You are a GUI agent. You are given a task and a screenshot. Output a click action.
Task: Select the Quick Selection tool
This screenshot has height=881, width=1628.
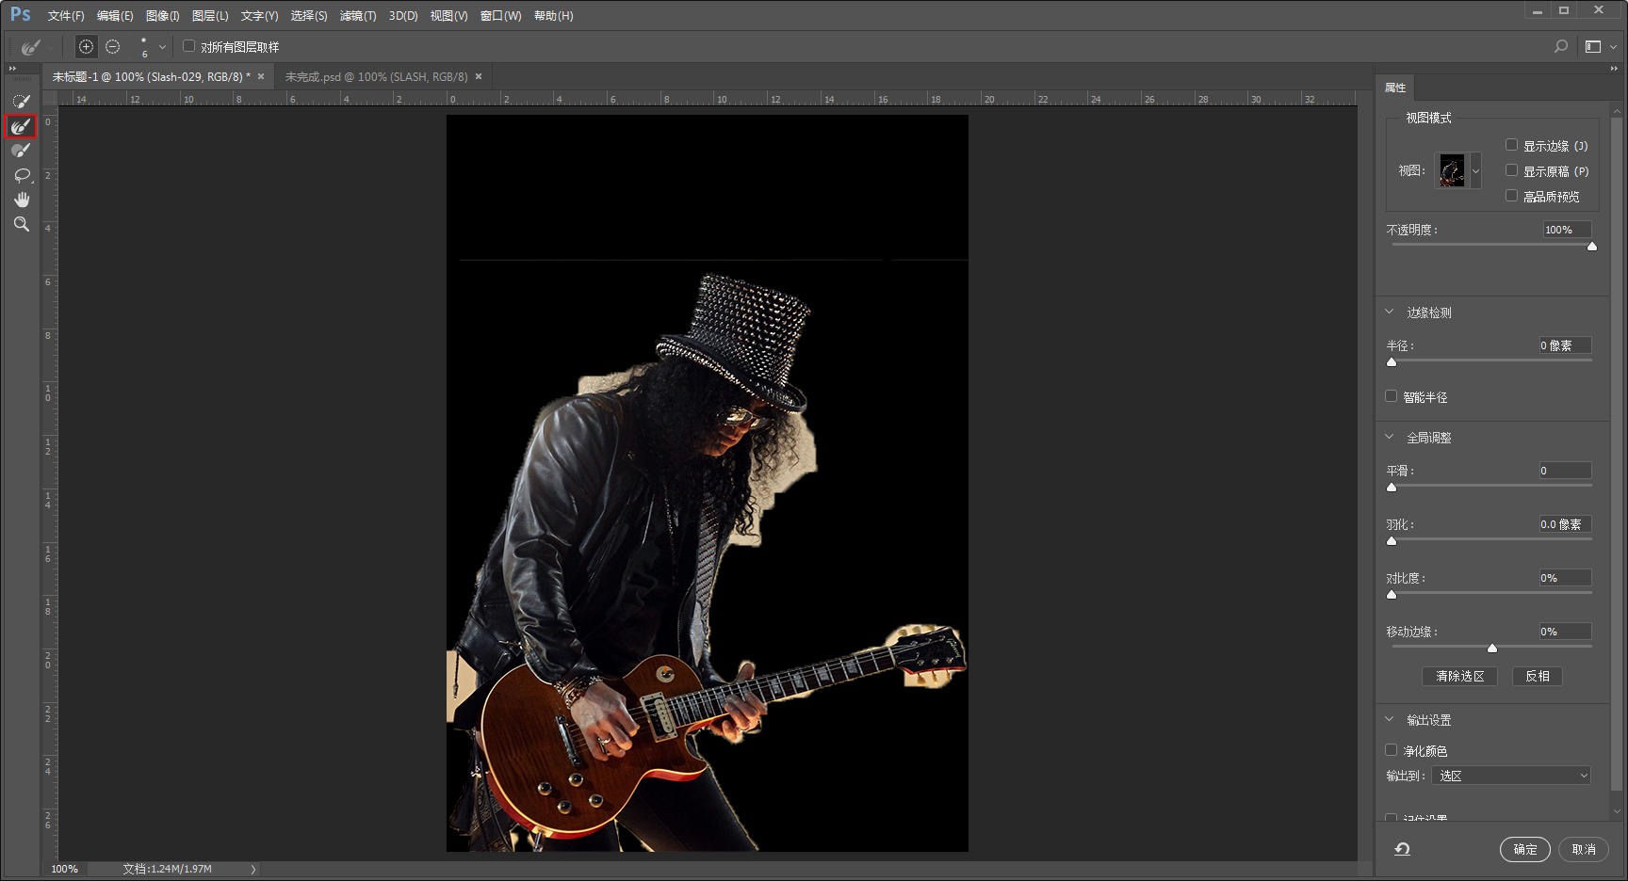21,101
